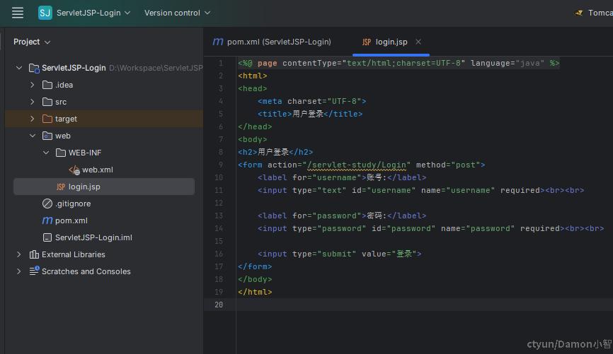Close the login.jsp editor tab
The width and height of the screenshot is (613, 354).
tap(418, 42)
